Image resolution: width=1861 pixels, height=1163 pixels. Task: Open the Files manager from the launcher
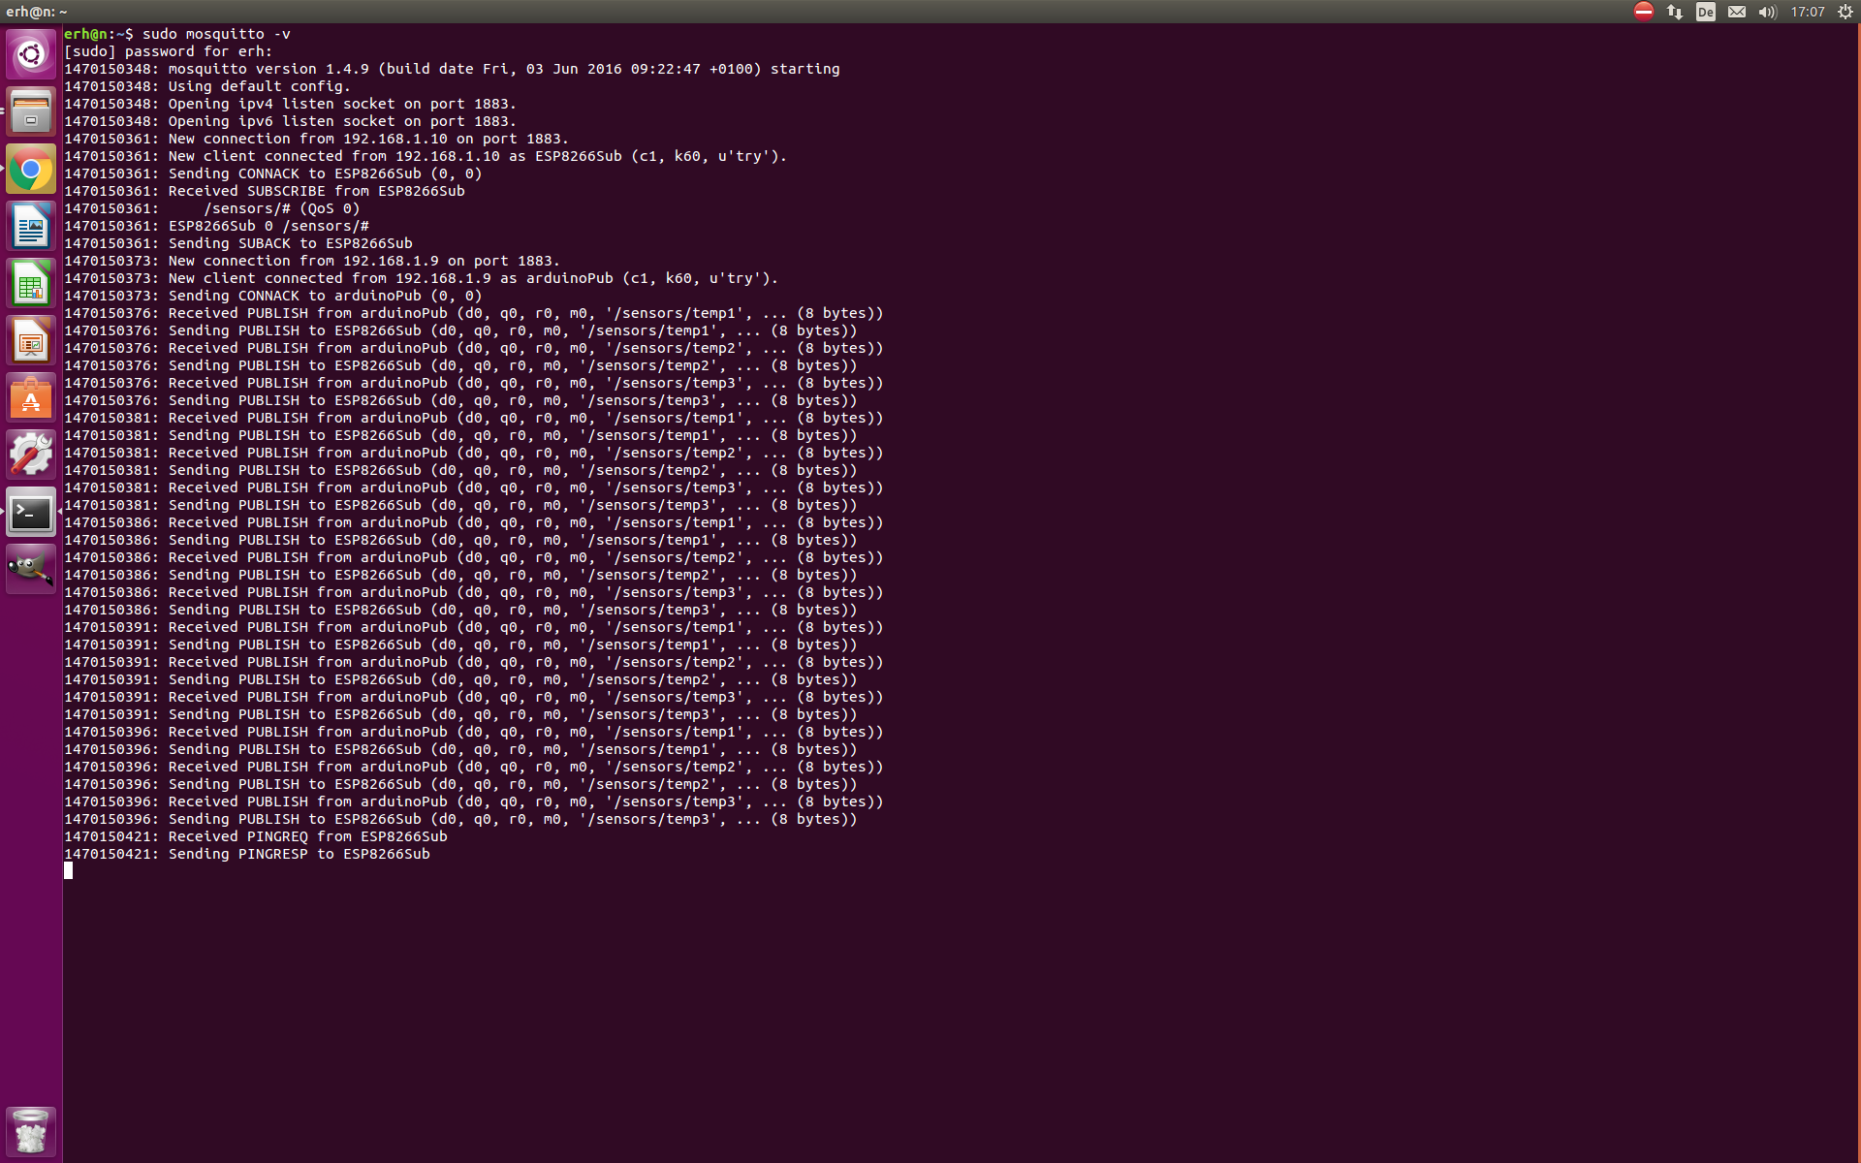pos(31,111)
